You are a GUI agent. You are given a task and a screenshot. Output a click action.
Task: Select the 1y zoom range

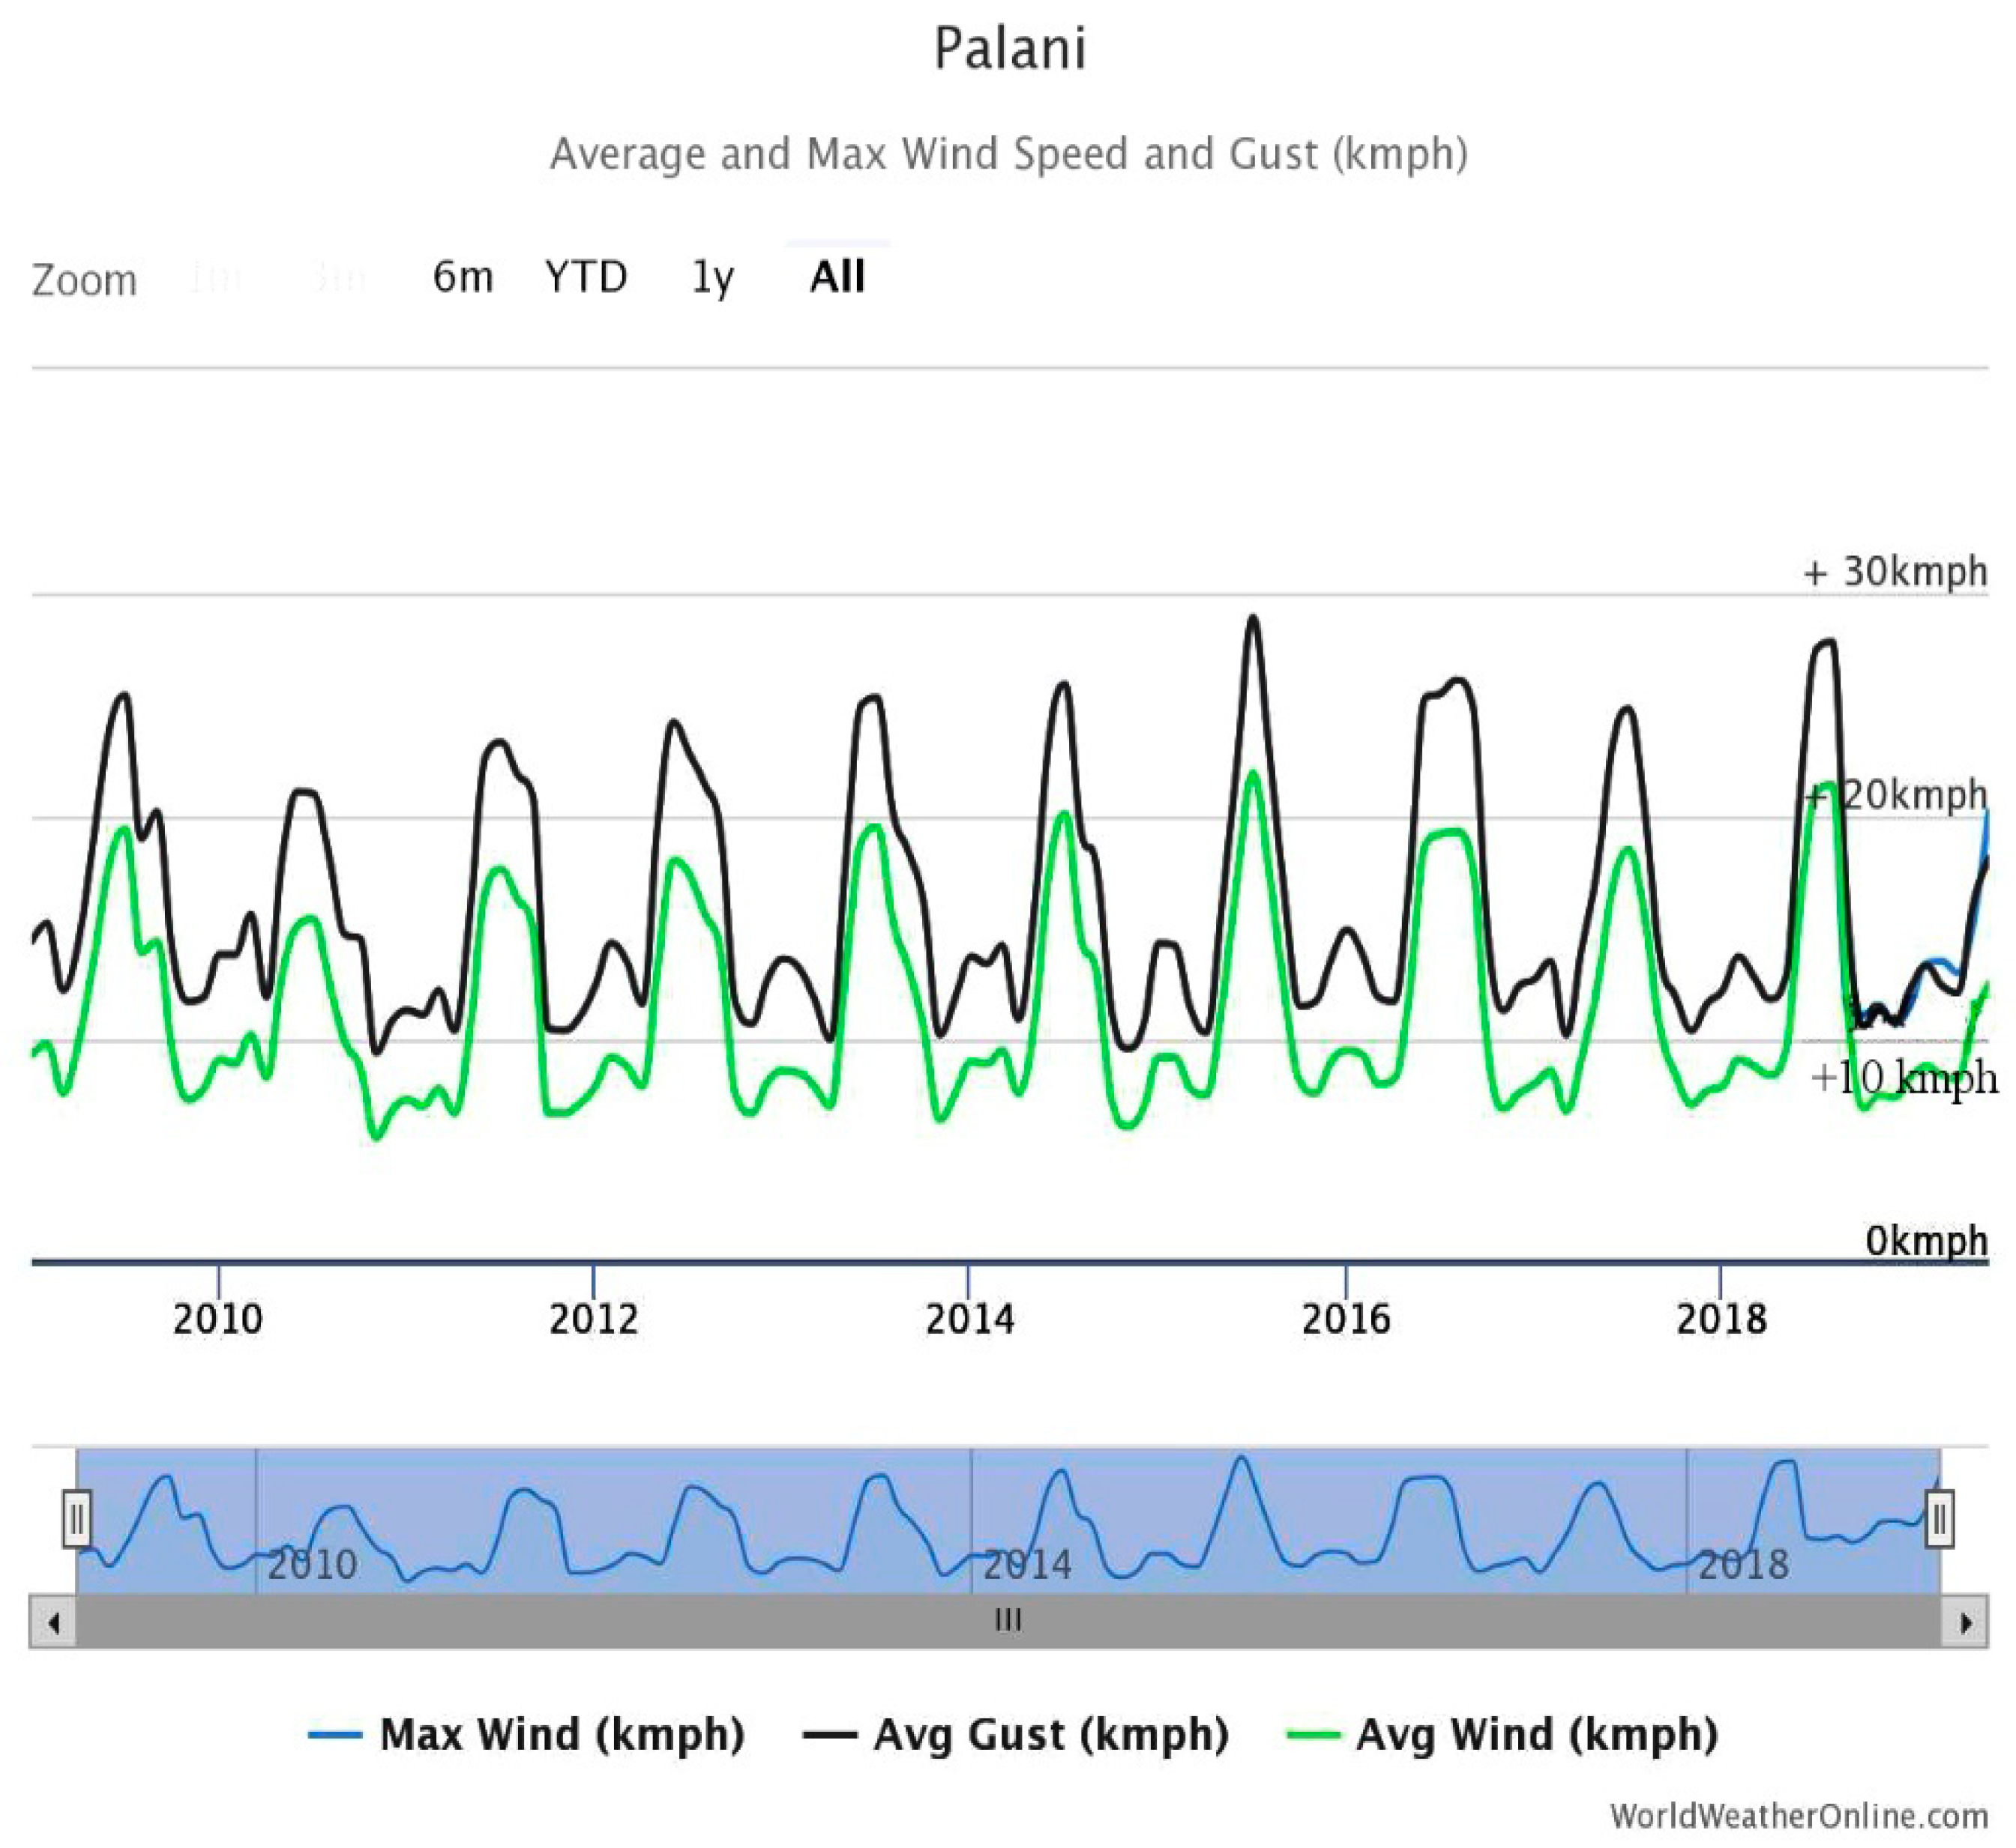pos(712,277)
